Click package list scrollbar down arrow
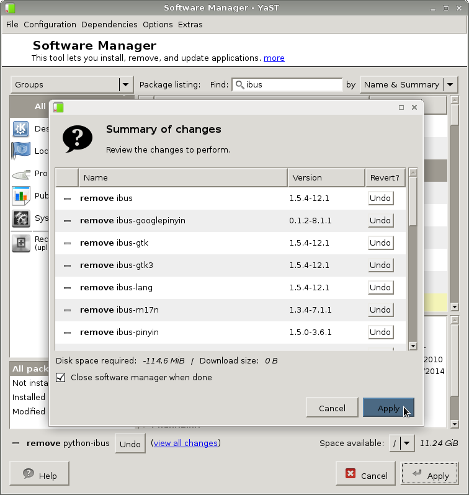Image resolution: width=469 pixels, height=495 pixels. [455, 306]
